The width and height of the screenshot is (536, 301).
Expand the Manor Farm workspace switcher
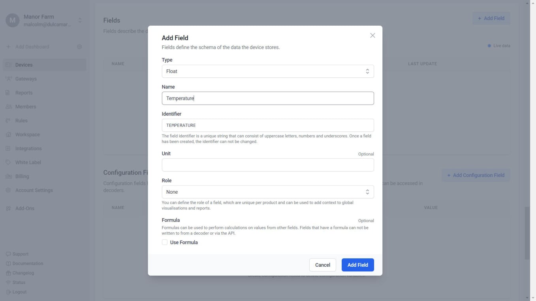point(80,20)
